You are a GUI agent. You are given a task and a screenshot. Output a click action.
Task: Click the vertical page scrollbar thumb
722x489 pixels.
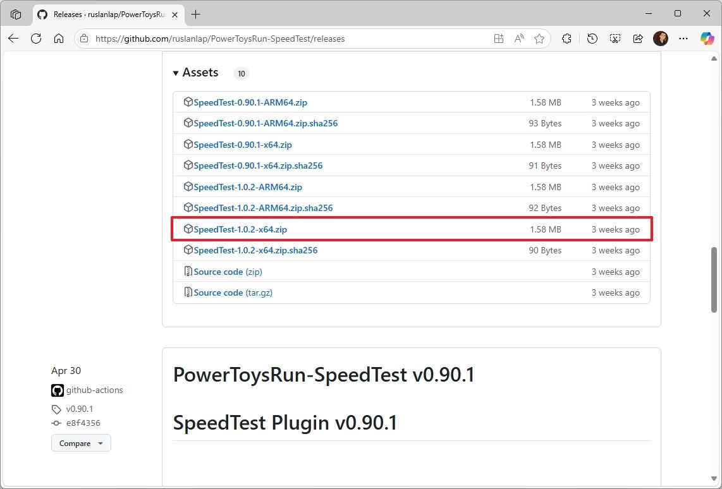pos(714,277)
